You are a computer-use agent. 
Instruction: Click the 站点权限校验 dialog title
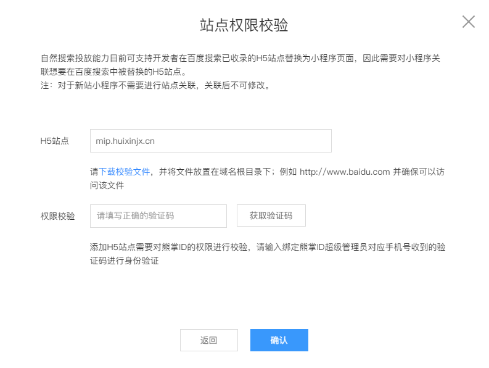point(244,25)
